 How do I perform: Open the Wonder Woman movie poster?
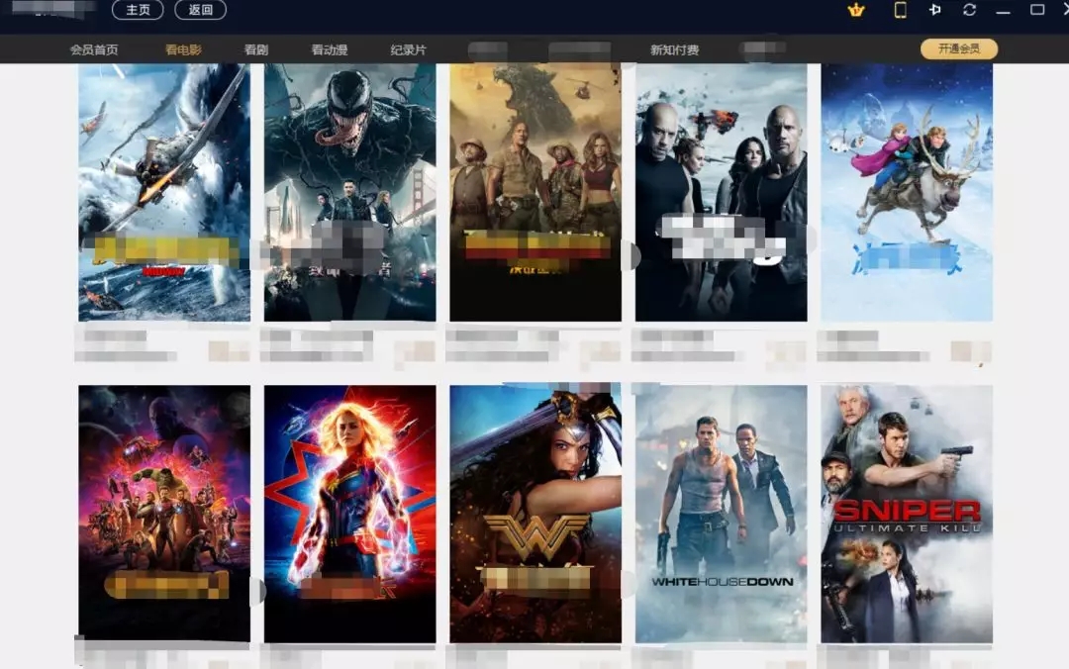535,514
